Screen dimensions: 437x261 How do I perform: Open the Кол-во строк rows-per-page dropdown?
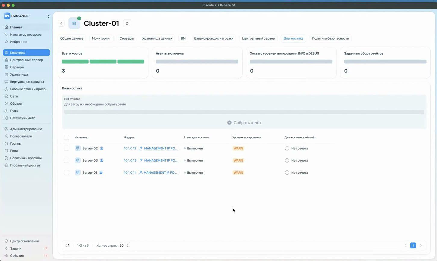click(x=124, y=245)
